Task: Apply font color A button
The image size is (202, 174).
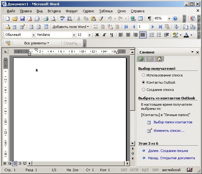Action: coord(186,35)
